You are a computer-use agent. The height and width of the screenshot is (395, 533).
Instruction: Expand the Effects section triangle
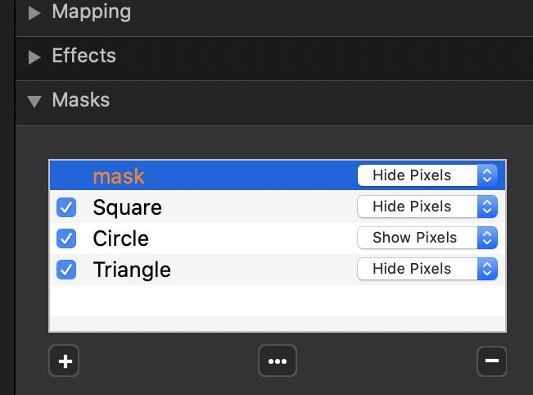coord(34,57)
